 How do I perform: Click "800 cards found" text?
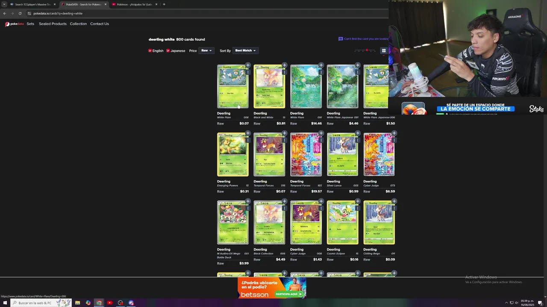pyautogui.click(x=191, y=39)
